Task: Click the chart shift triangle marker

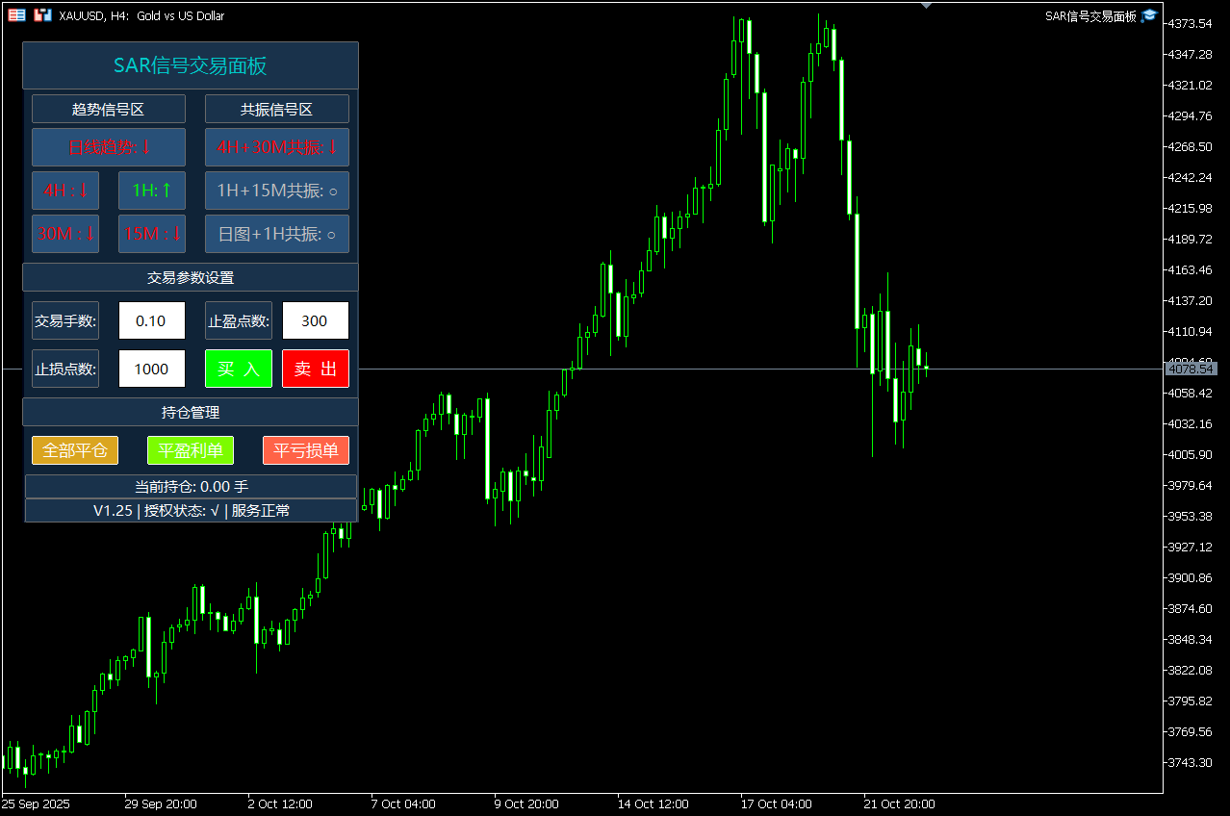Action: 926,6
